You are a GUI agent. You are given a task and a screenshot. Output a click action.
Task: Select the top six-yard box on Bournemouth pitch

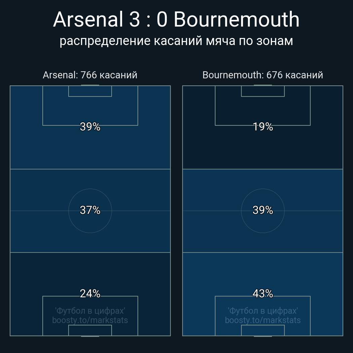263,91
